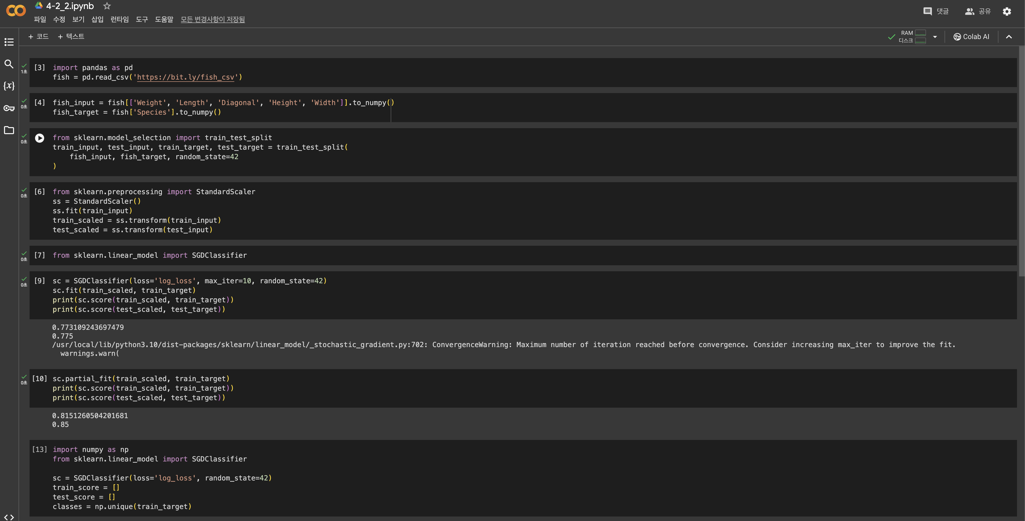Star the 4-2_2.ipynb notebook
The width and height of the screenshot is (1025, 521).
107,6
